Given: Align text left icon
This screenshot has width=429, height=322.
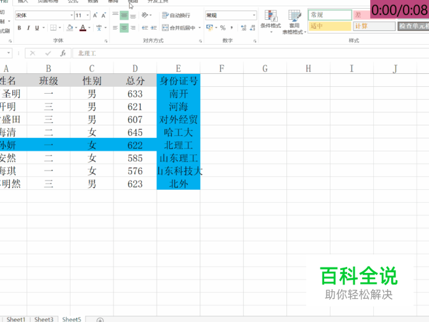Looking at the screenshot, I should [x=115, y=28].
